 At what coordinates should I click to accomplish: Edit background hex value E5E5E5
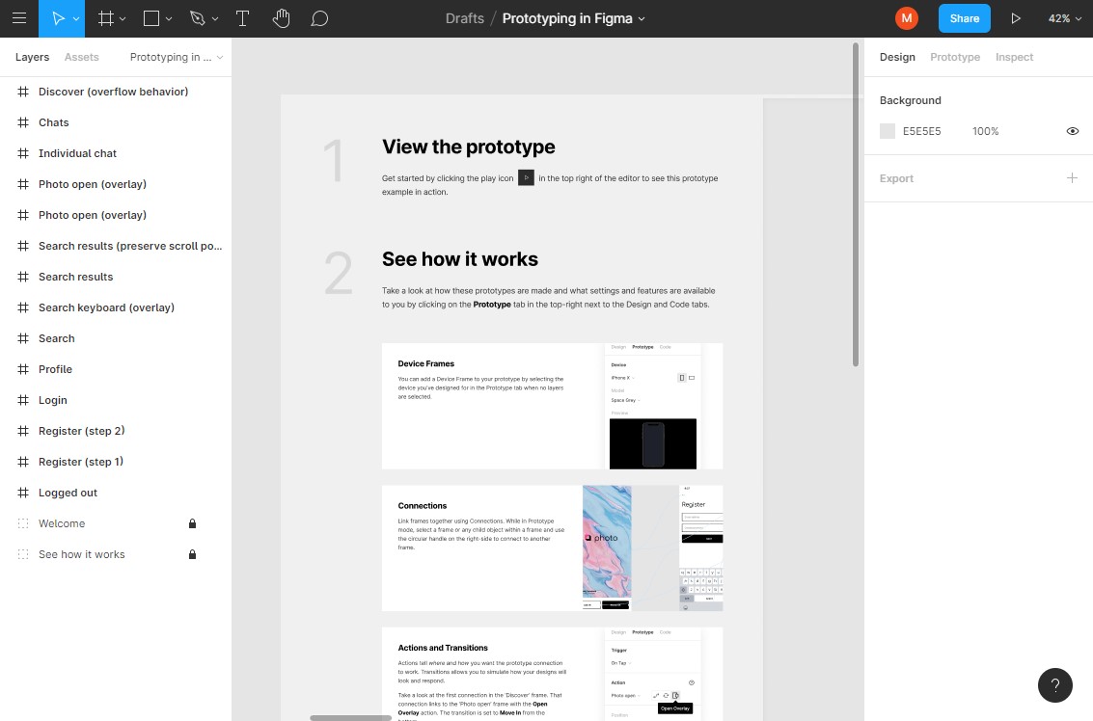921,131
